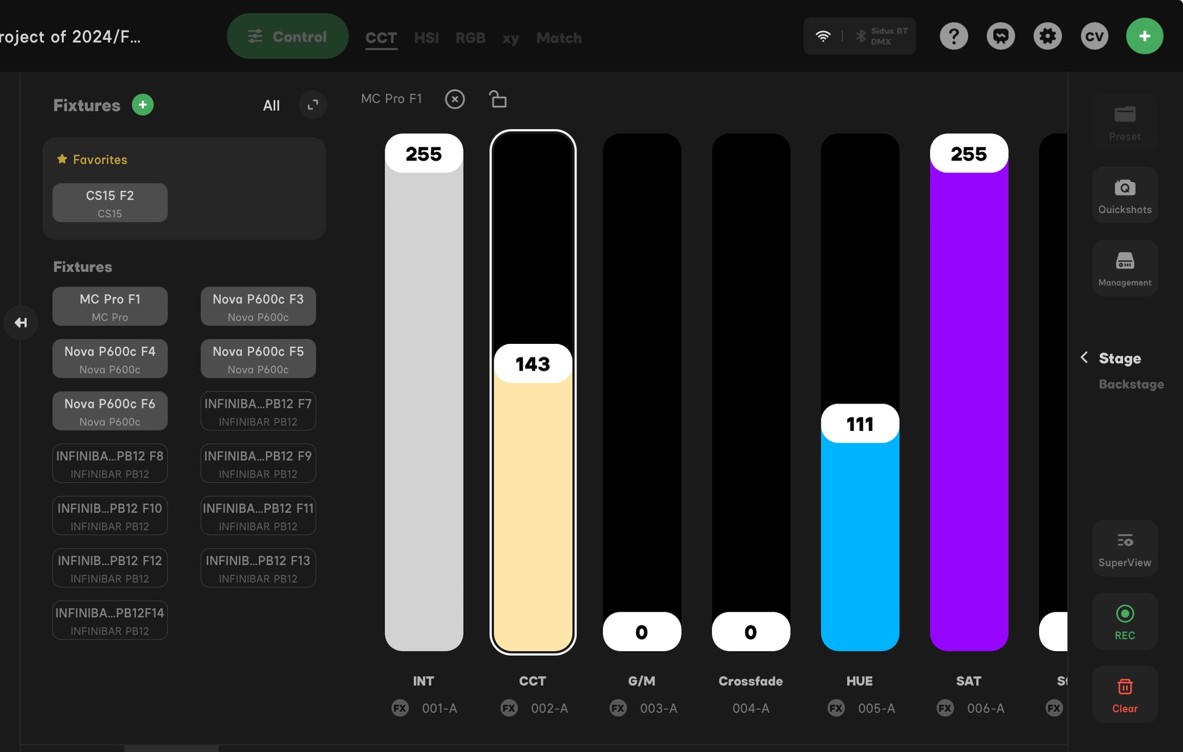Open the Quickshots panel
The image size is (1183, 752).
pyautogui.click(x=1124, y=195)
